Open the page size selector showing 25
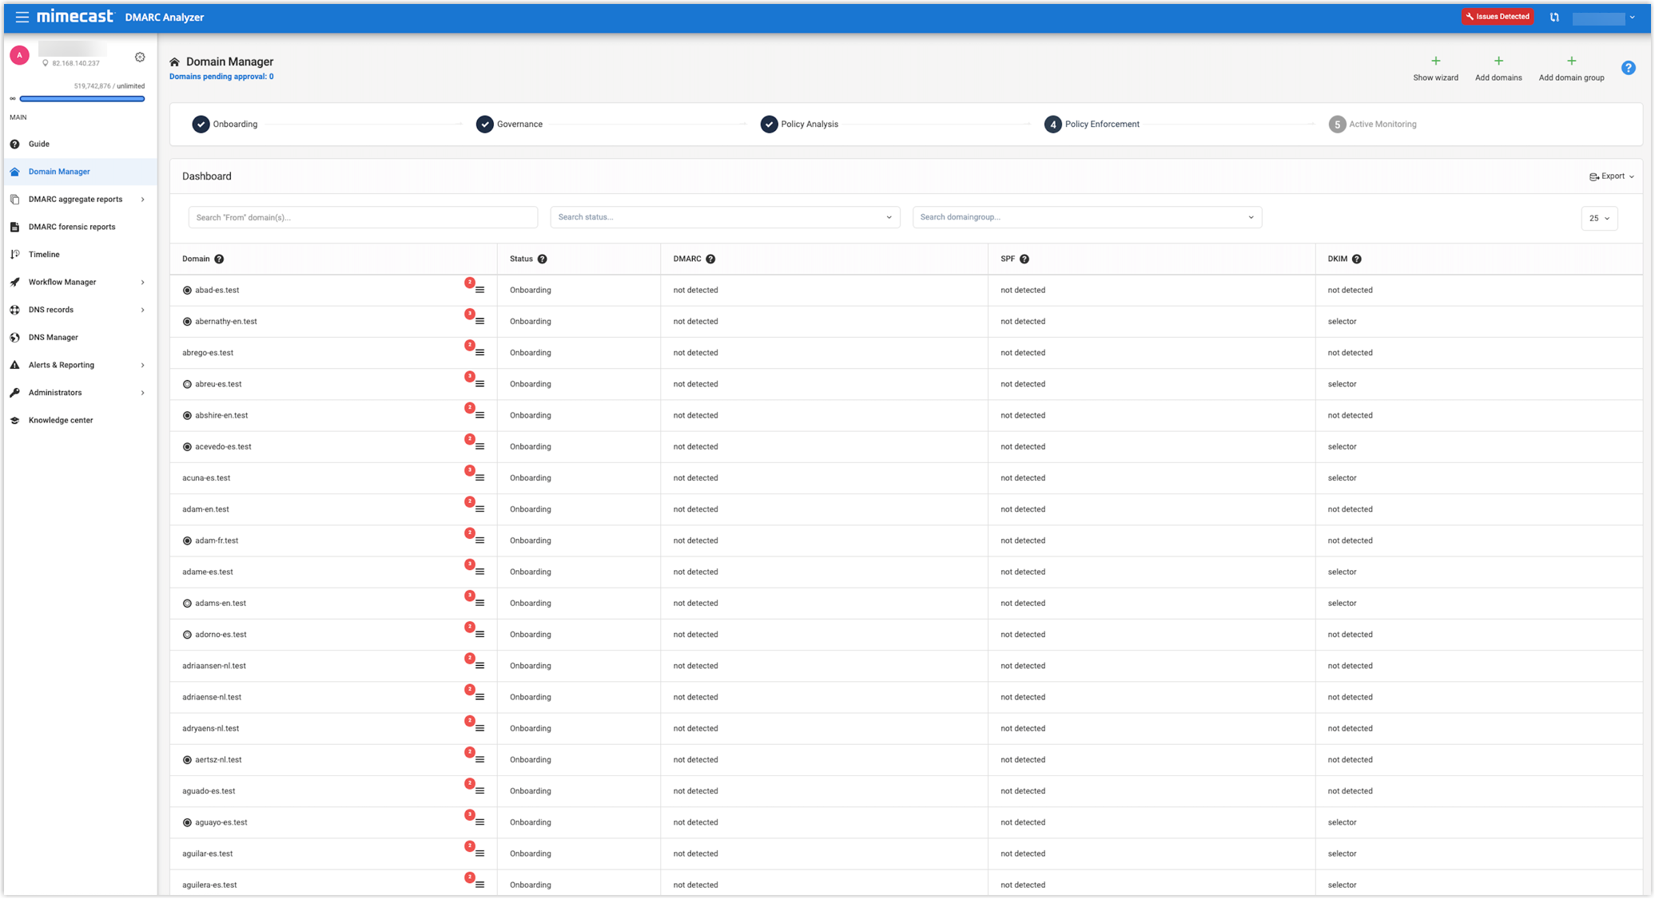Image resolution: width=1655 pixels, height=899 pixels. 1599,218
